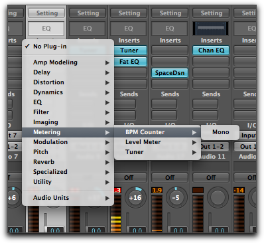This screenshot has height=243, width=264.
Task: Adjust the pan knob showing -5
Action: [x=176, y=197]
